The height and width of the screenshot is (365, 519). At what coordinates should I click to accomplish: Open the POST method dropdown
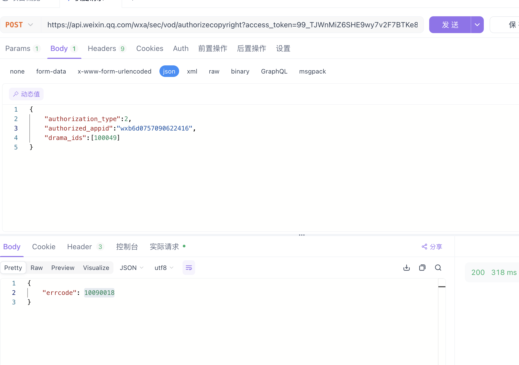(19, 25)
